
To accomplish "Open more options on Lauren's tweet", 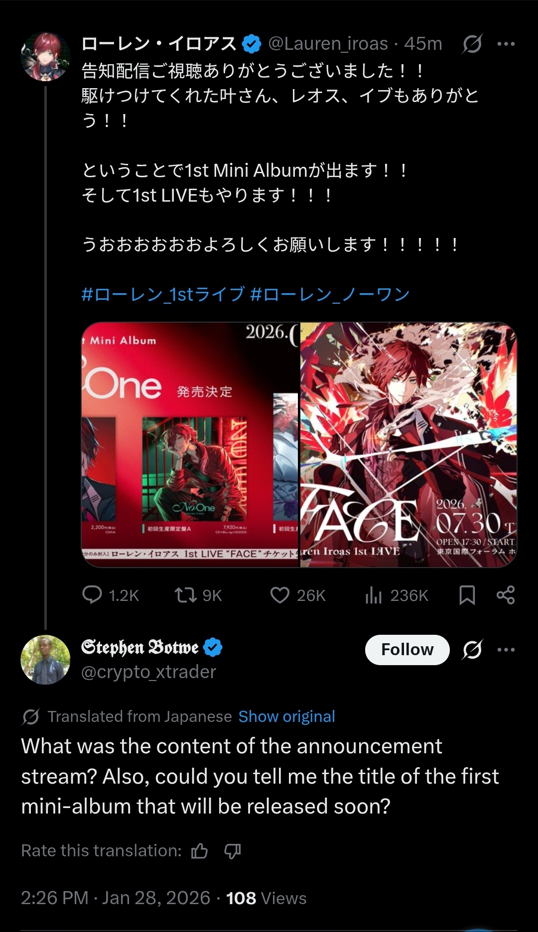I will 506,44.
